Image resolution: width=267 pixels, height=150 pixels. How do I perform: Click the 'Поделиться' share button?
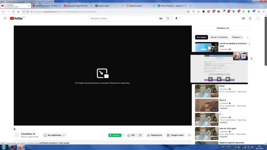(x=154, y=135)
